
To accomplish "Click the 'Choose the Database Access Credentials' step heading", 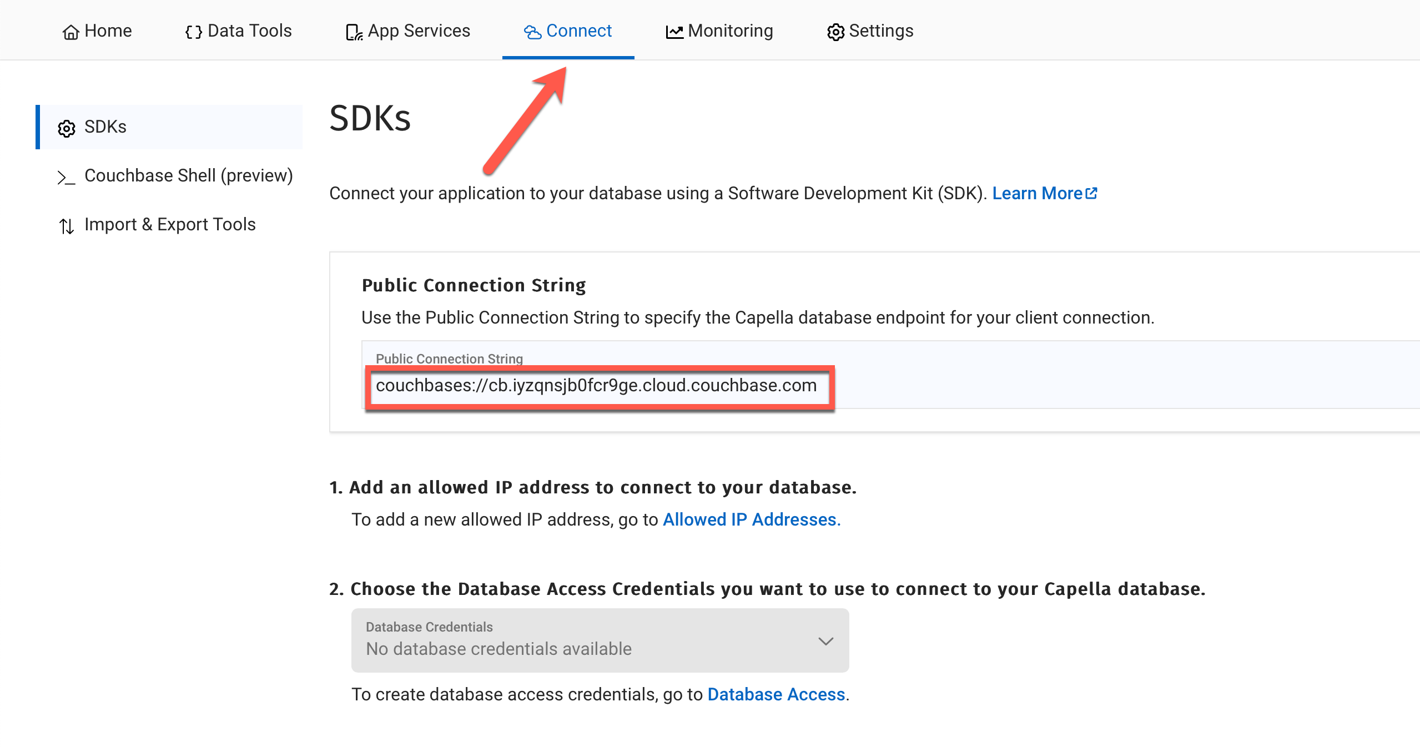I will [767, 589].
